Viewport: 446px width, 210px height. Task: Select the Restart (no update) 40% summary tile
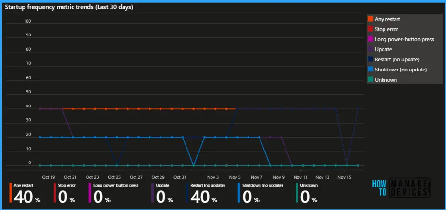pyautogui.click(x=205, y=193)
